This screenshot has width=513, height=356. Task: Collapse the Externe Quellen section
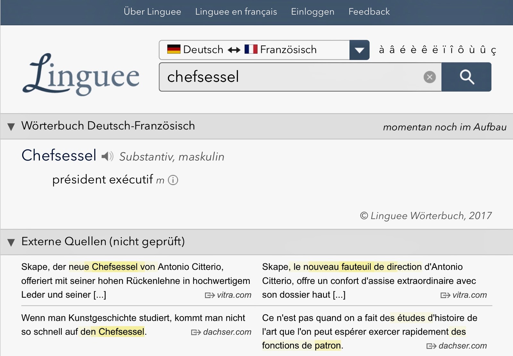pyautogui.click(x=11, y=242)
